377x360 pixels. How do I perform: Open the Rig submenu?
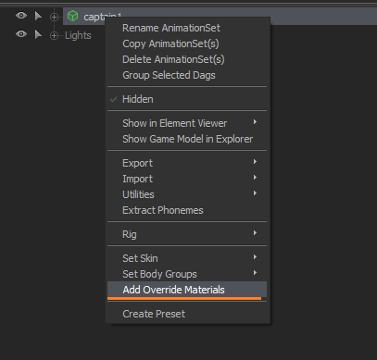pyautogui.click(x=187, y=234)
